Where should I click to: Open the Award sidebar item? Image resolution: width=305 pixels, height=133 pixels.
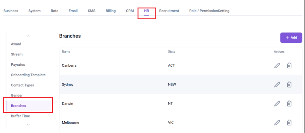(16, 44)
